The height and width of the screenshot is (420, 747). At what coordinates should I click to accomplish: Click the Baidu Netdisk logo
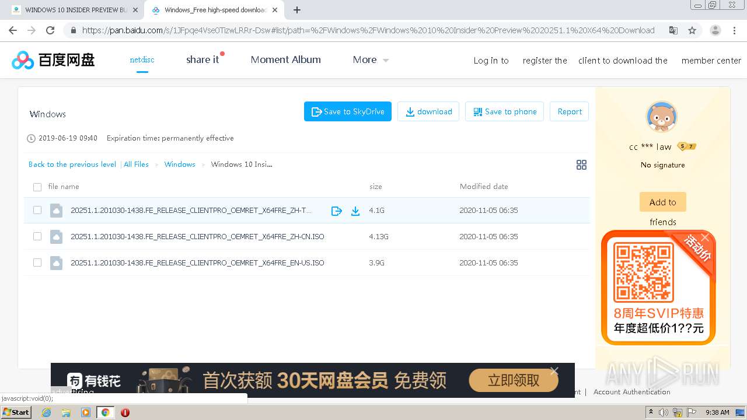point(53,60)
